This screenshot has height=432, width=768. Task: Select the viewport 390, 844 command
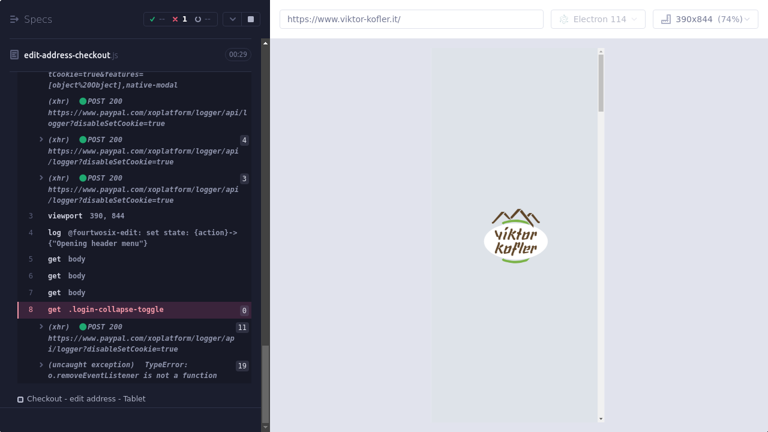tap(86, 216)
